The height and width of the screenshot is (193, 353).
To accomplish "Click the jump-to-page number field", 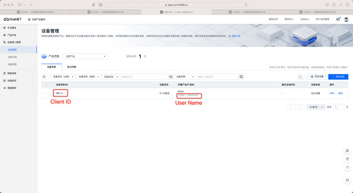I will 338,107.
